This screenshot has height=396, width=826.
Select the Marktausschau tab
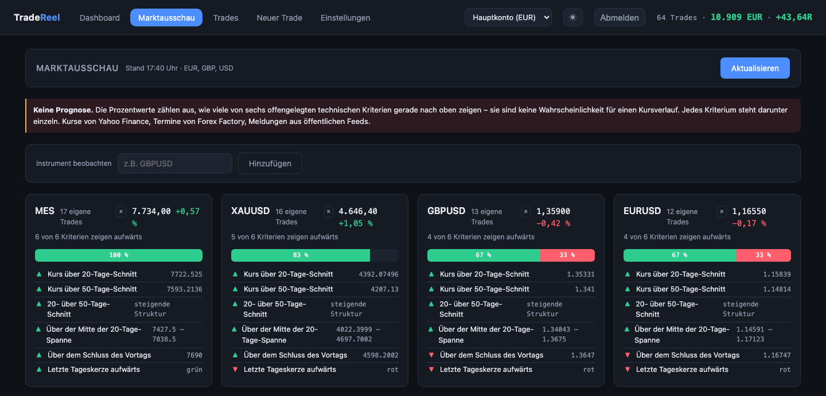[x=166, y=18]
